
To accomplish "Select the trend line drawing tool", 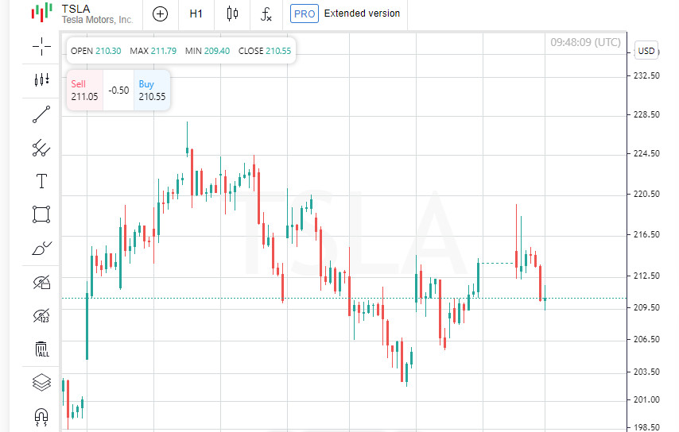I will point(41,114).
